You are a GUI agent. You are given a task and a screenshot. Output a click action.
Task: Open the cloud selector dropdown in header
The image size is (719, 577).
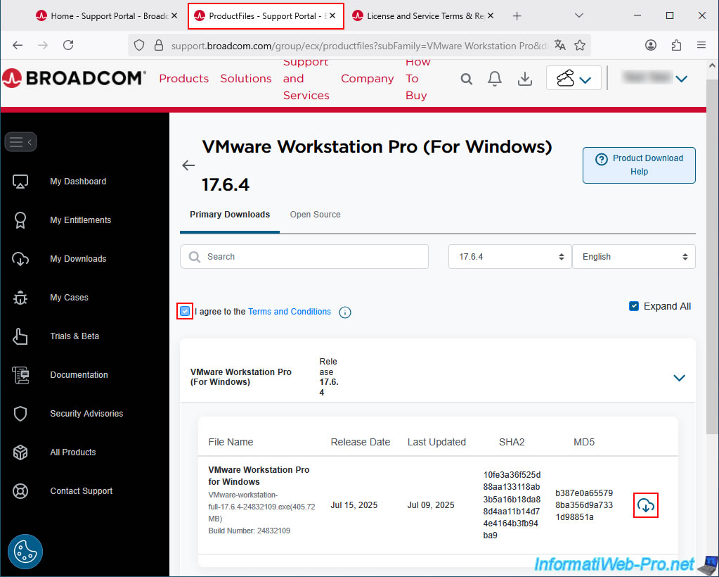pos(574,79)
